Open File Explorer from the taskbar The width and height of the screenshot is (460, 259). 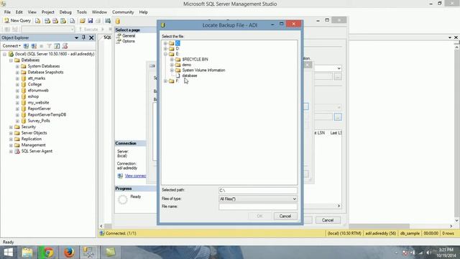(x=27, y=253)
